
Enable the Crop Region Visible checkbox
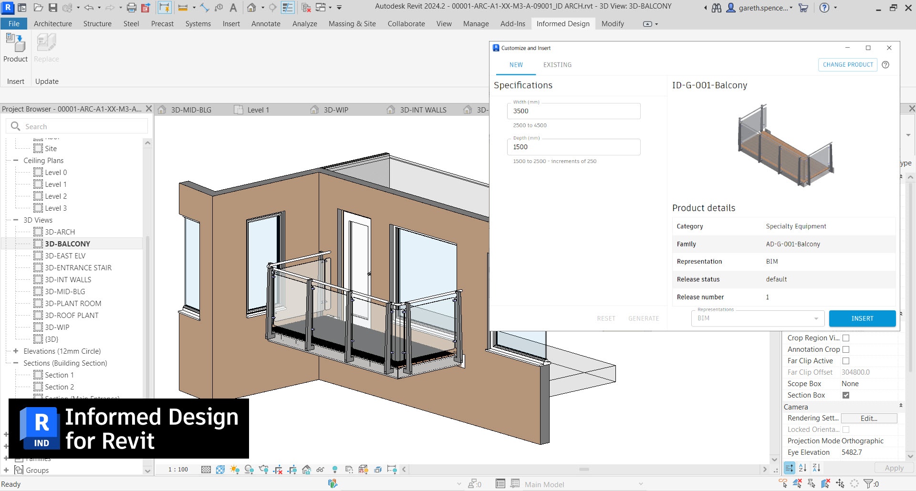click(x=846, y=338)
